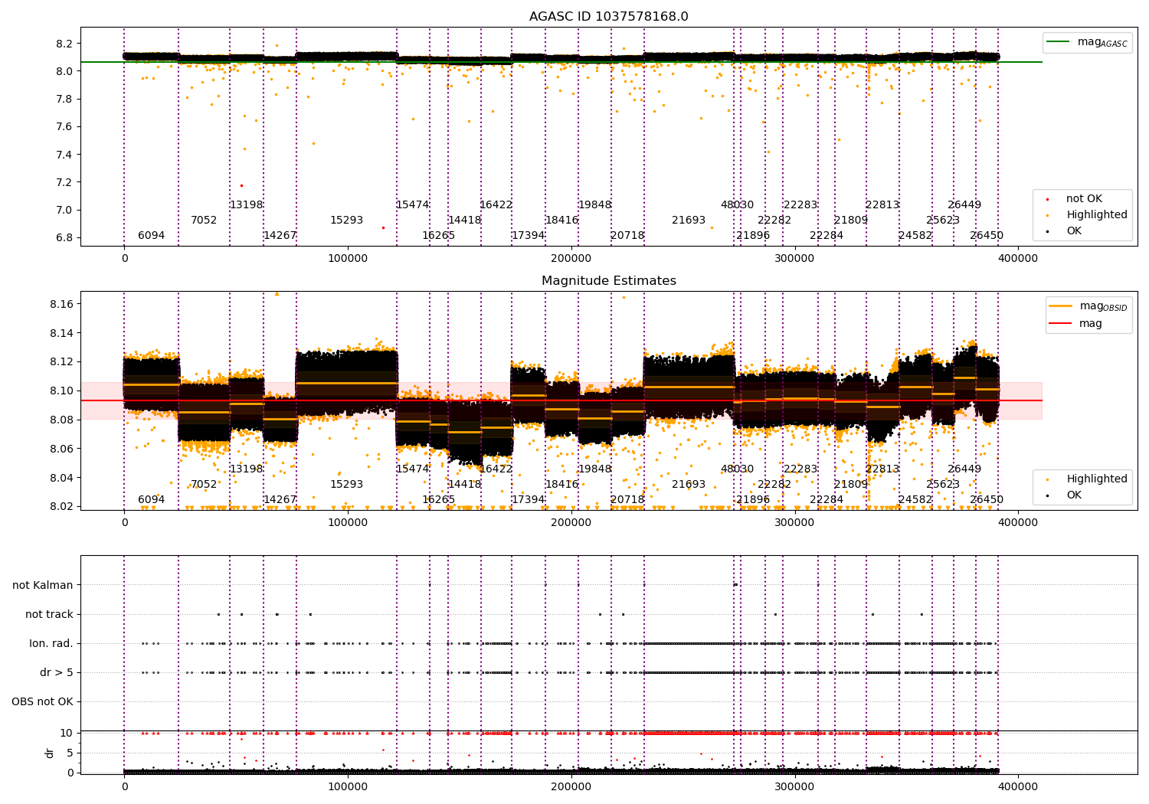Click obsid label '22813' in the middle panel
The height and width of the screenshot is (804, 1149).
point(882,469)
